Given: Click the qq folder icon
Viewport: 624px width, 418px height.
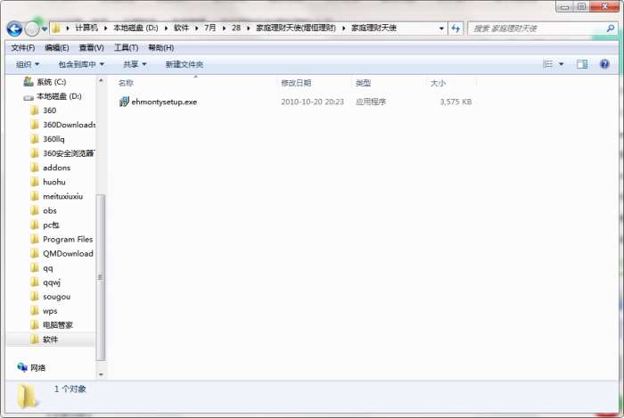Looking at the screenshot, I should click(35, 268).
